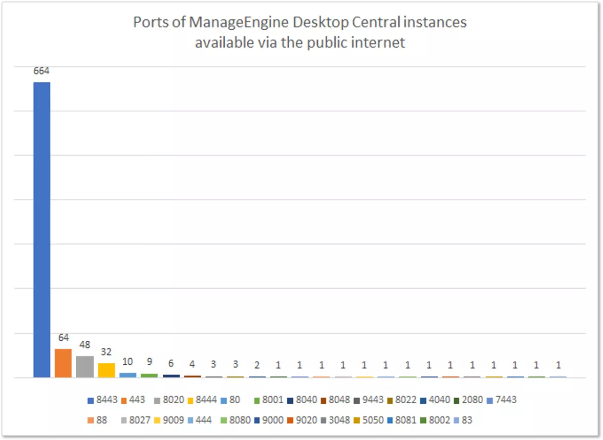Click the blue legend swatch for 7443

tap(489, 401)
